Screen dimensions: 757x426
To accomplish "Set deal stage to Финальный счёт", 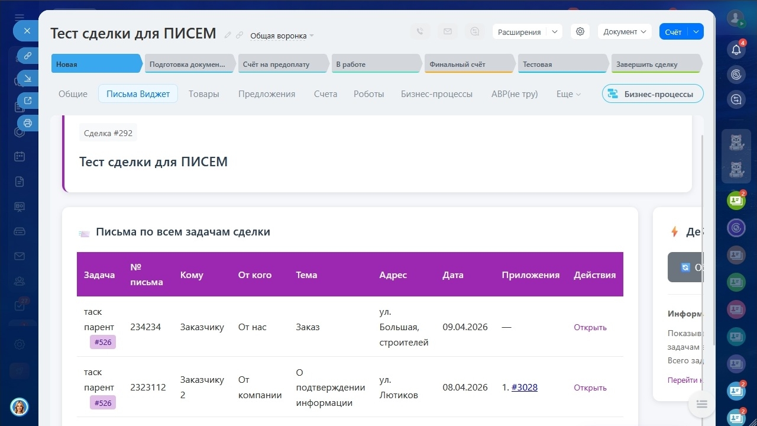I will click(470, 64).
